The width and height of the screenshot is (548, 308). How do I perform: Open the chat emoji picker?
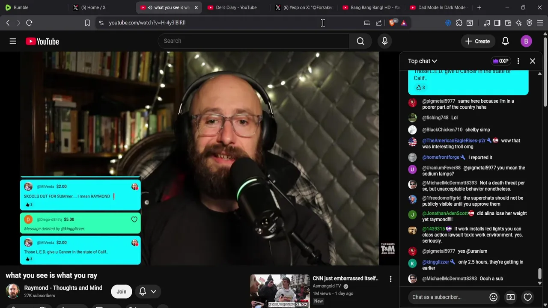coord(493,297)
